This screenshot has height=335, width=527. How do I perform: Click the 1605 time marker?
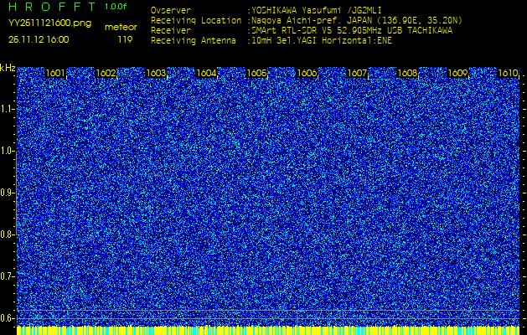(x=256, y=73)
